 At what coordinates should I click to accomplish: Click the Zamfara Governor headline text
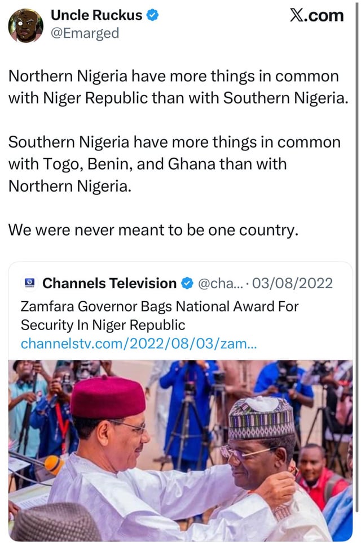point(159,315)
